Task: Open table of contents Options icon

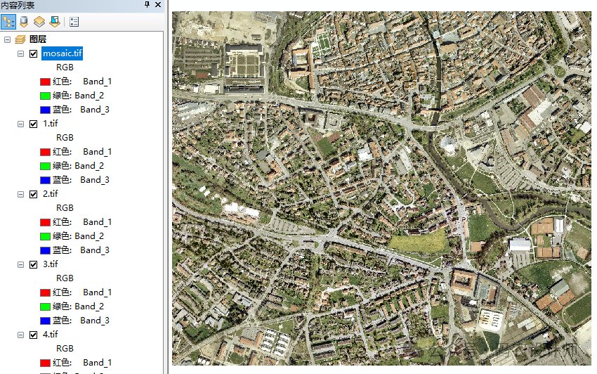Action: [x=74, y=21]
